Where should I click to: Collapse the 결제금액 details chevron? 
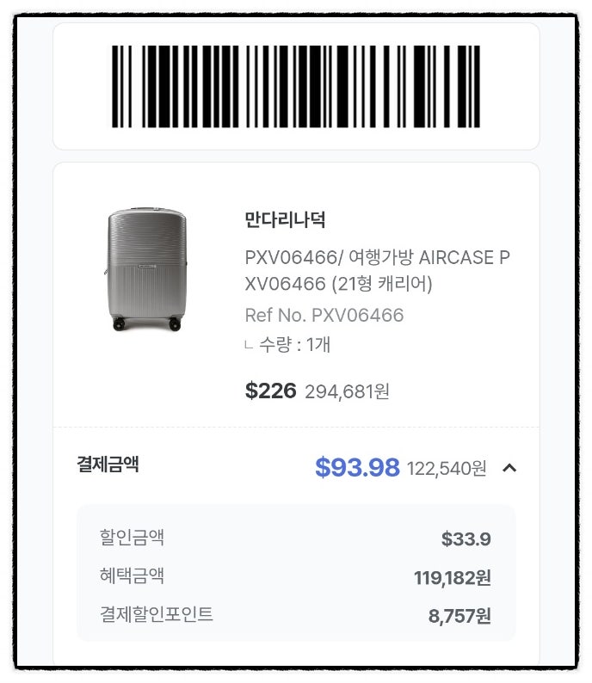point(509,468)
